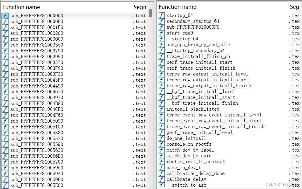The width and height of the screenshot is (302, 189).
Task: Select sub_FFFFFFFF81005E00 in the left list
Action: pyautogui.click(x=36, y=185)
